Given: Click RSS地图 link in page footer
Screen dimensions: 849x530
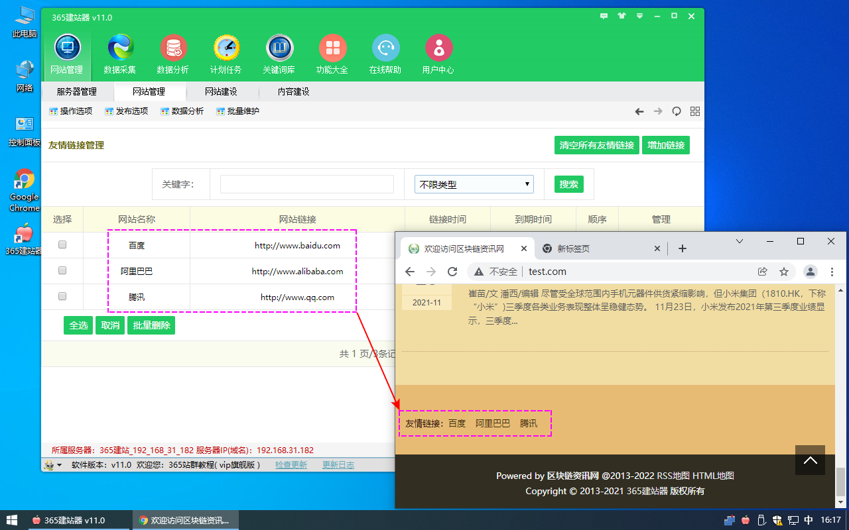Looking at the screenshot, I should pos(673,476).
